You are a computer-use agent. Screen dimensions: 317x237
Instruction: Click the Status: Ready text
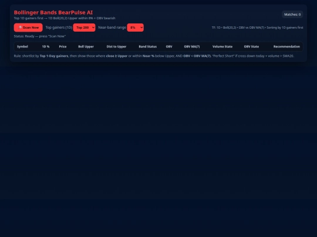point(40,36)
